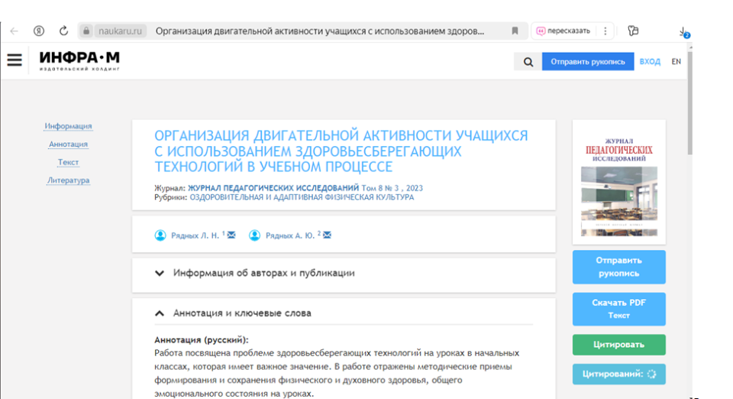The image size is (733, 399).
Task: Reload the page with refresh icon
Action: (63, 31)
